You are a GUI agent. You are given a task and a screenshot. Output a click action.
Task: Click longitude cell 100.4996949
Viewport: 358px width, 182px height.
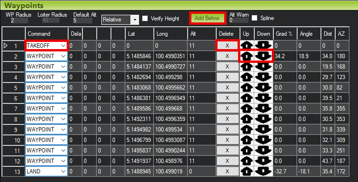(x=170, y=98)
